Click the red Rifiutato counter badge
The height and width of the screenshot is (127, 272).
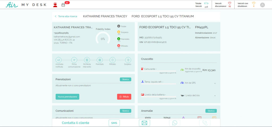coord(119,46)
